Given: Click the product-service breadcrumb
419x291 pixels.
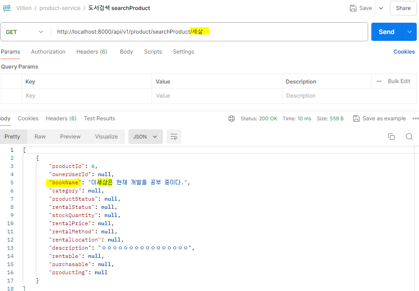Looking at the screenshot, I should [60, 8].
